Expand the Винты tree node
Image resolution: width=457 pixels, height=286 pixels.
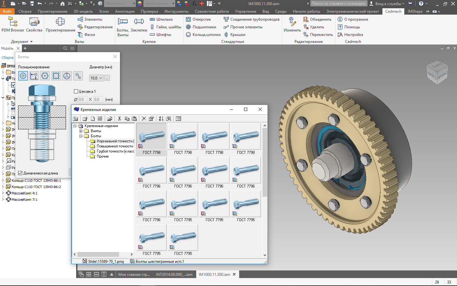[81, 131]
